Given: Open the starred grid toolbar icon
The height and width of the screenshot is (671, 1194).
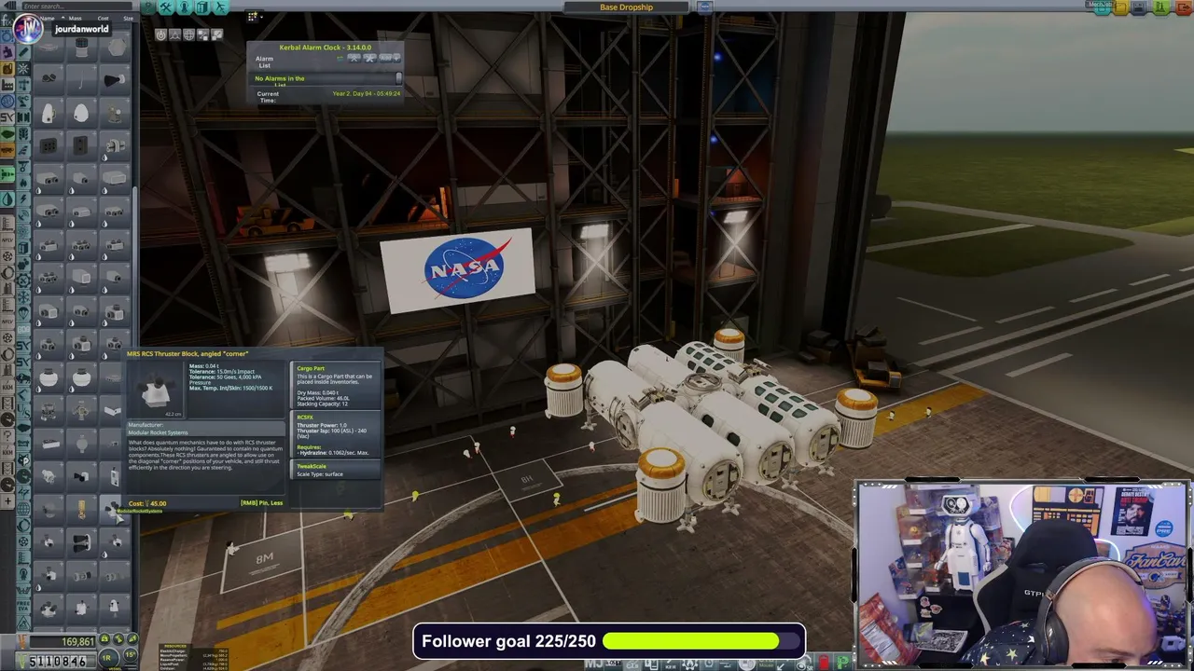Looking at the screenshot, I should (x=253, y=17).
